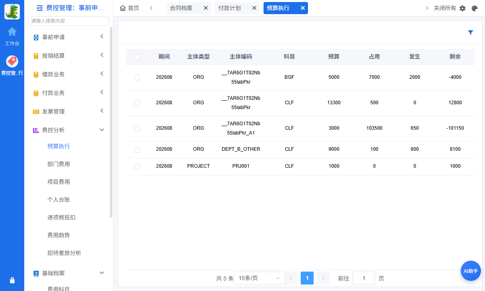Collapse the menu with the fold icon
The height and width of the screenshot is (291, 485).
point(40,8)
